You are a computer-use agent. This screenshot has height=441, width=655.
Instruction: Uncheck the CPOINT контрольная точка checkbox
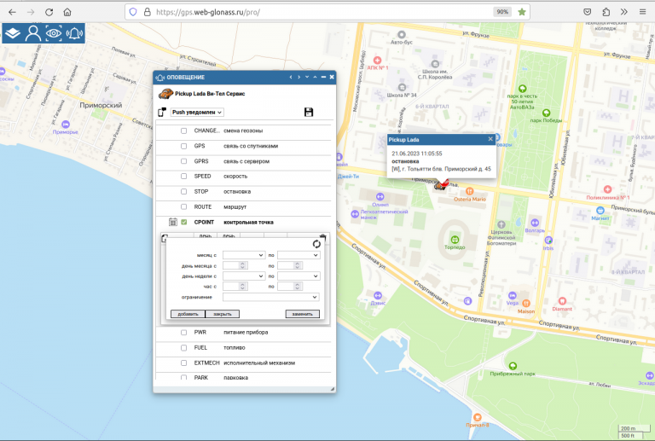[184, 222]
